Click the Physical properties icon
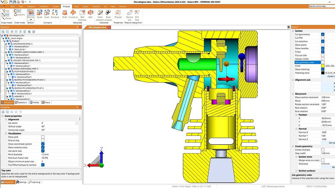Screen dimensions: 335x188 (118, 13)
